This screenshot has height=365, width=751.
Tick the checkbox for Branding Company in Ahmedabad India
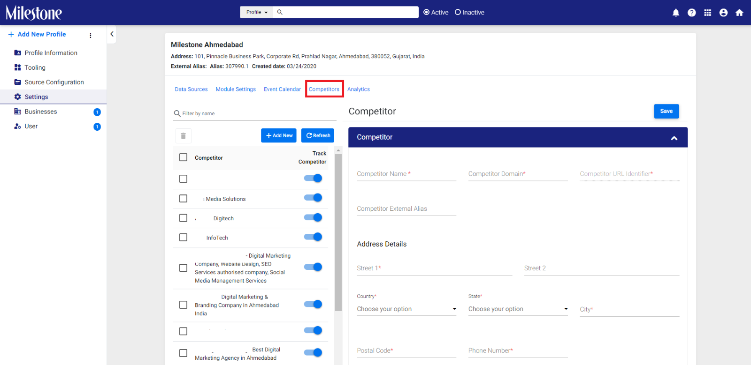coord(184,305)
